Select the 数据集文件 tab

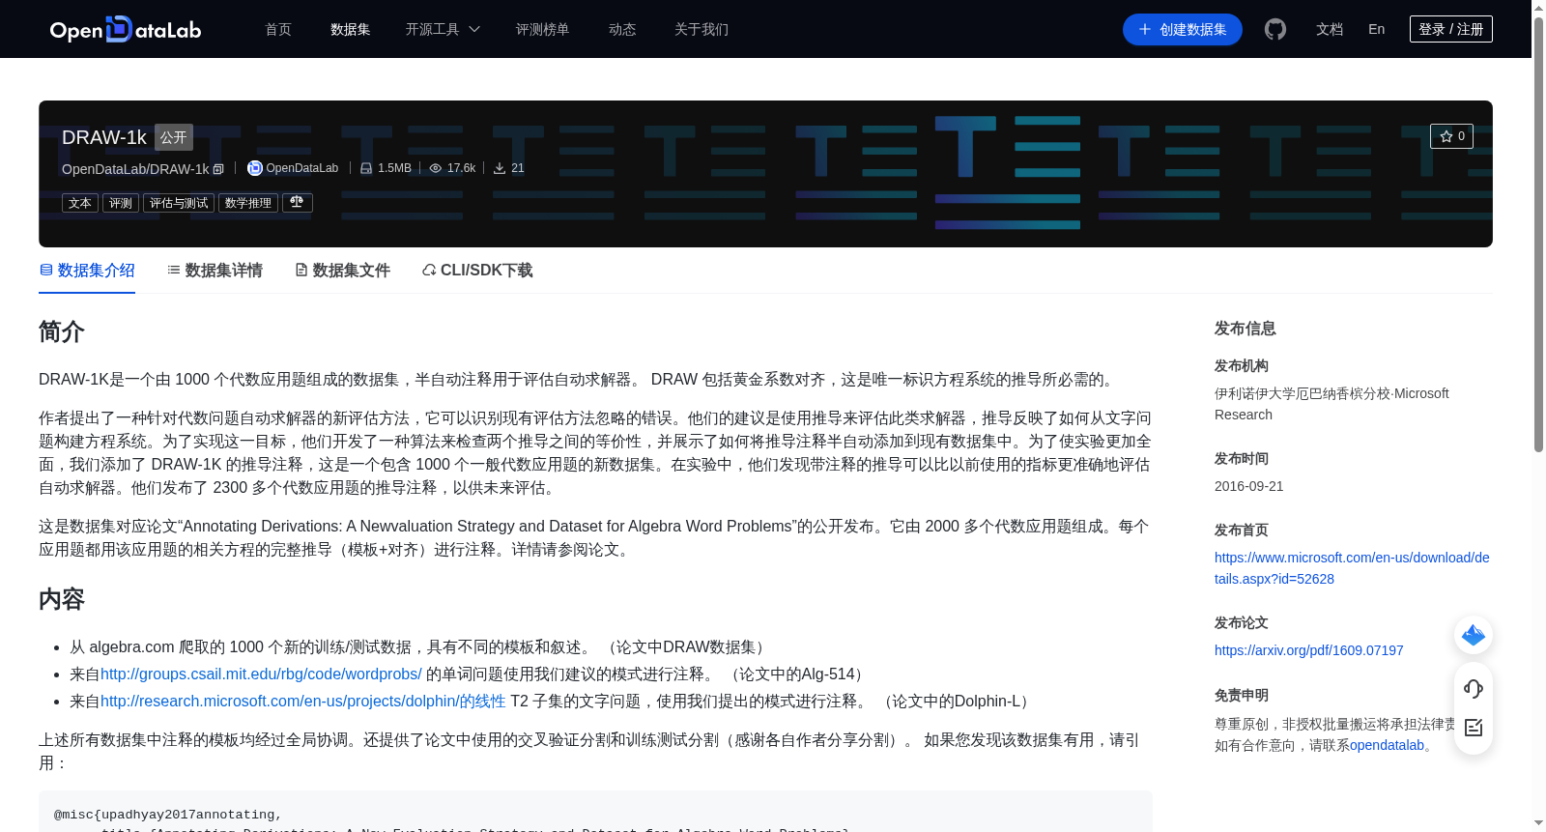(342, 271)
